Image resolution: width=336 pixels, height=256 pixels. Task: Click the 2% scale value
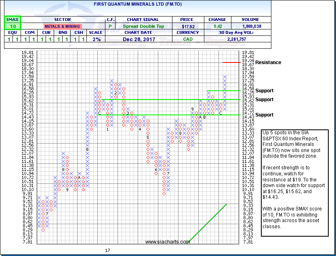[97, 39]
